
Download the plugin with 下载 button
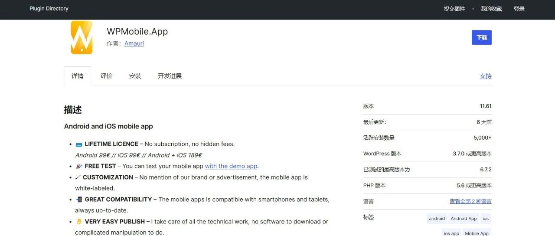point(482,37)
